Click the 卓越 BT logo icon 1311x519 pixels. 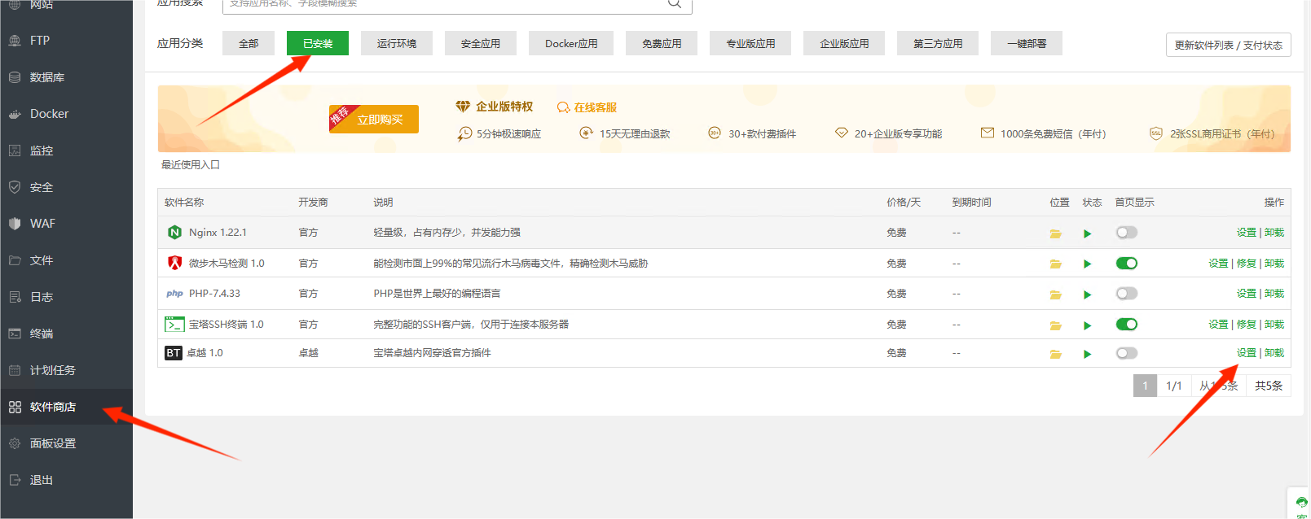pyautogui.click(x=174, y=353)
